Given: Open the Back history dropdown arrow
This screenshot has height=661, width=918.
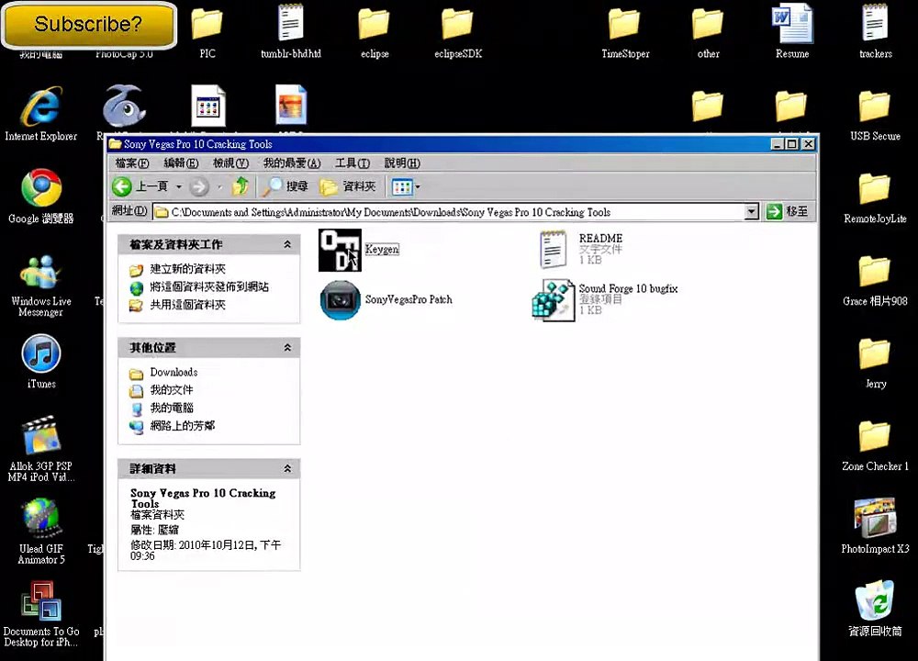Looking at the screenshot, I should 179,186.
